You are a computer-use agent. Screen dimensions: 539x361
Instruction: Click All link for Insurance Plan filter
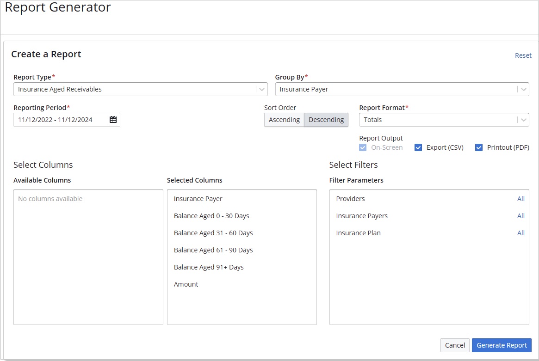point(520,233)
